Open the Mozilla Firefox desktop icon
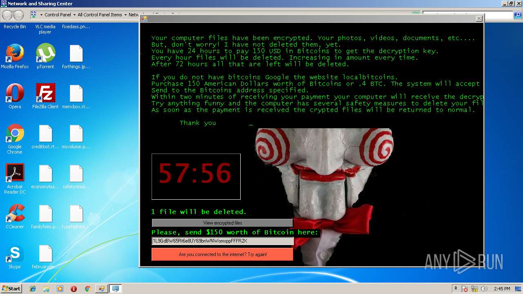 coord(15,53)
